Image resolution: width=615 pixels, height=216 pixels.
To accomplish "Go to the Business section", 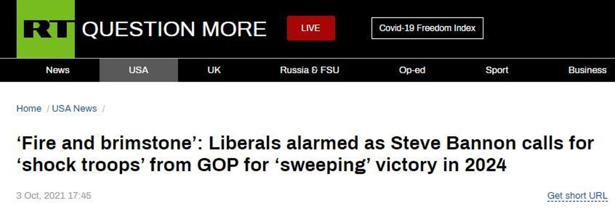I will point(587,70).
